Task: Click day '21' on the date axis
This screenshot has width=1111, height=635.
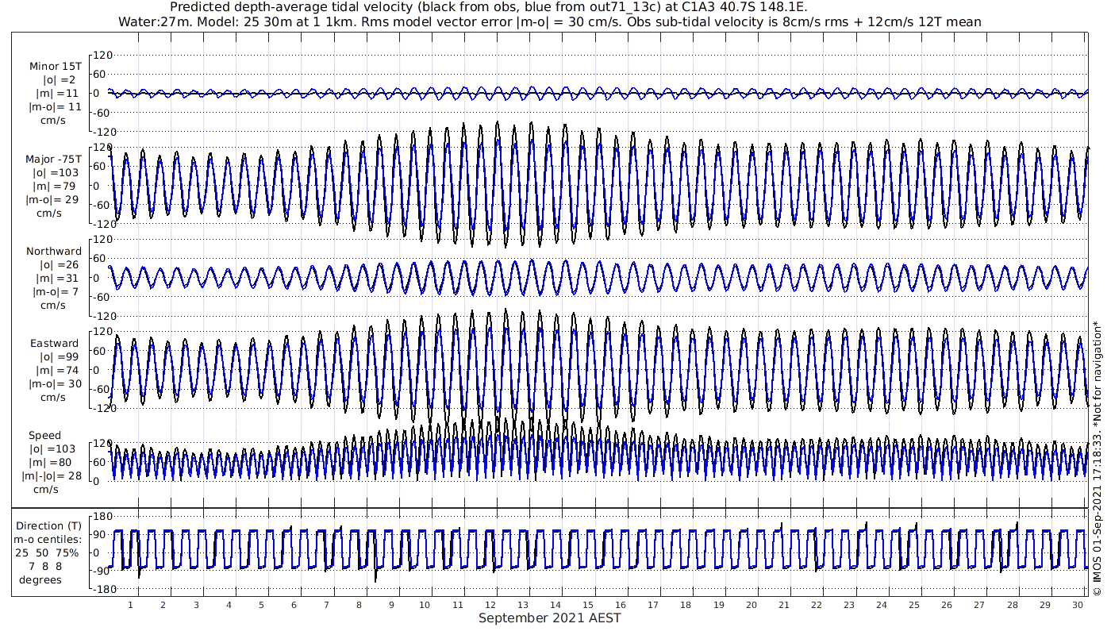Action: (784, 605)
